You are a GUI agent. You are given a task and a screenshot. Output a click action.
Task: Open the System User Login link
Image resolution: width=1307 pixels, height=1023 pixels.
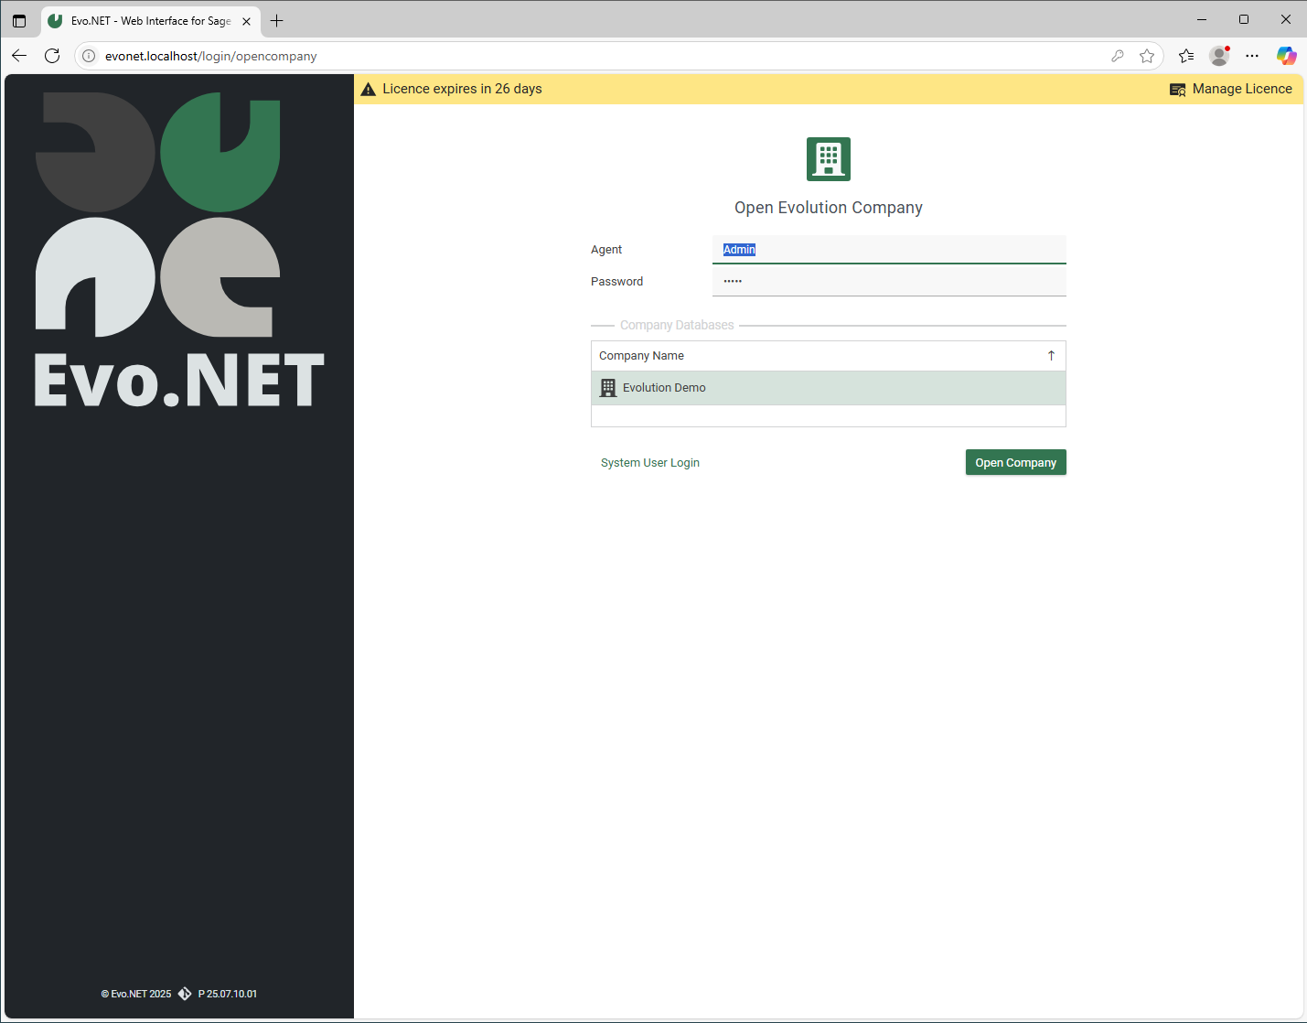pos(650,463)
